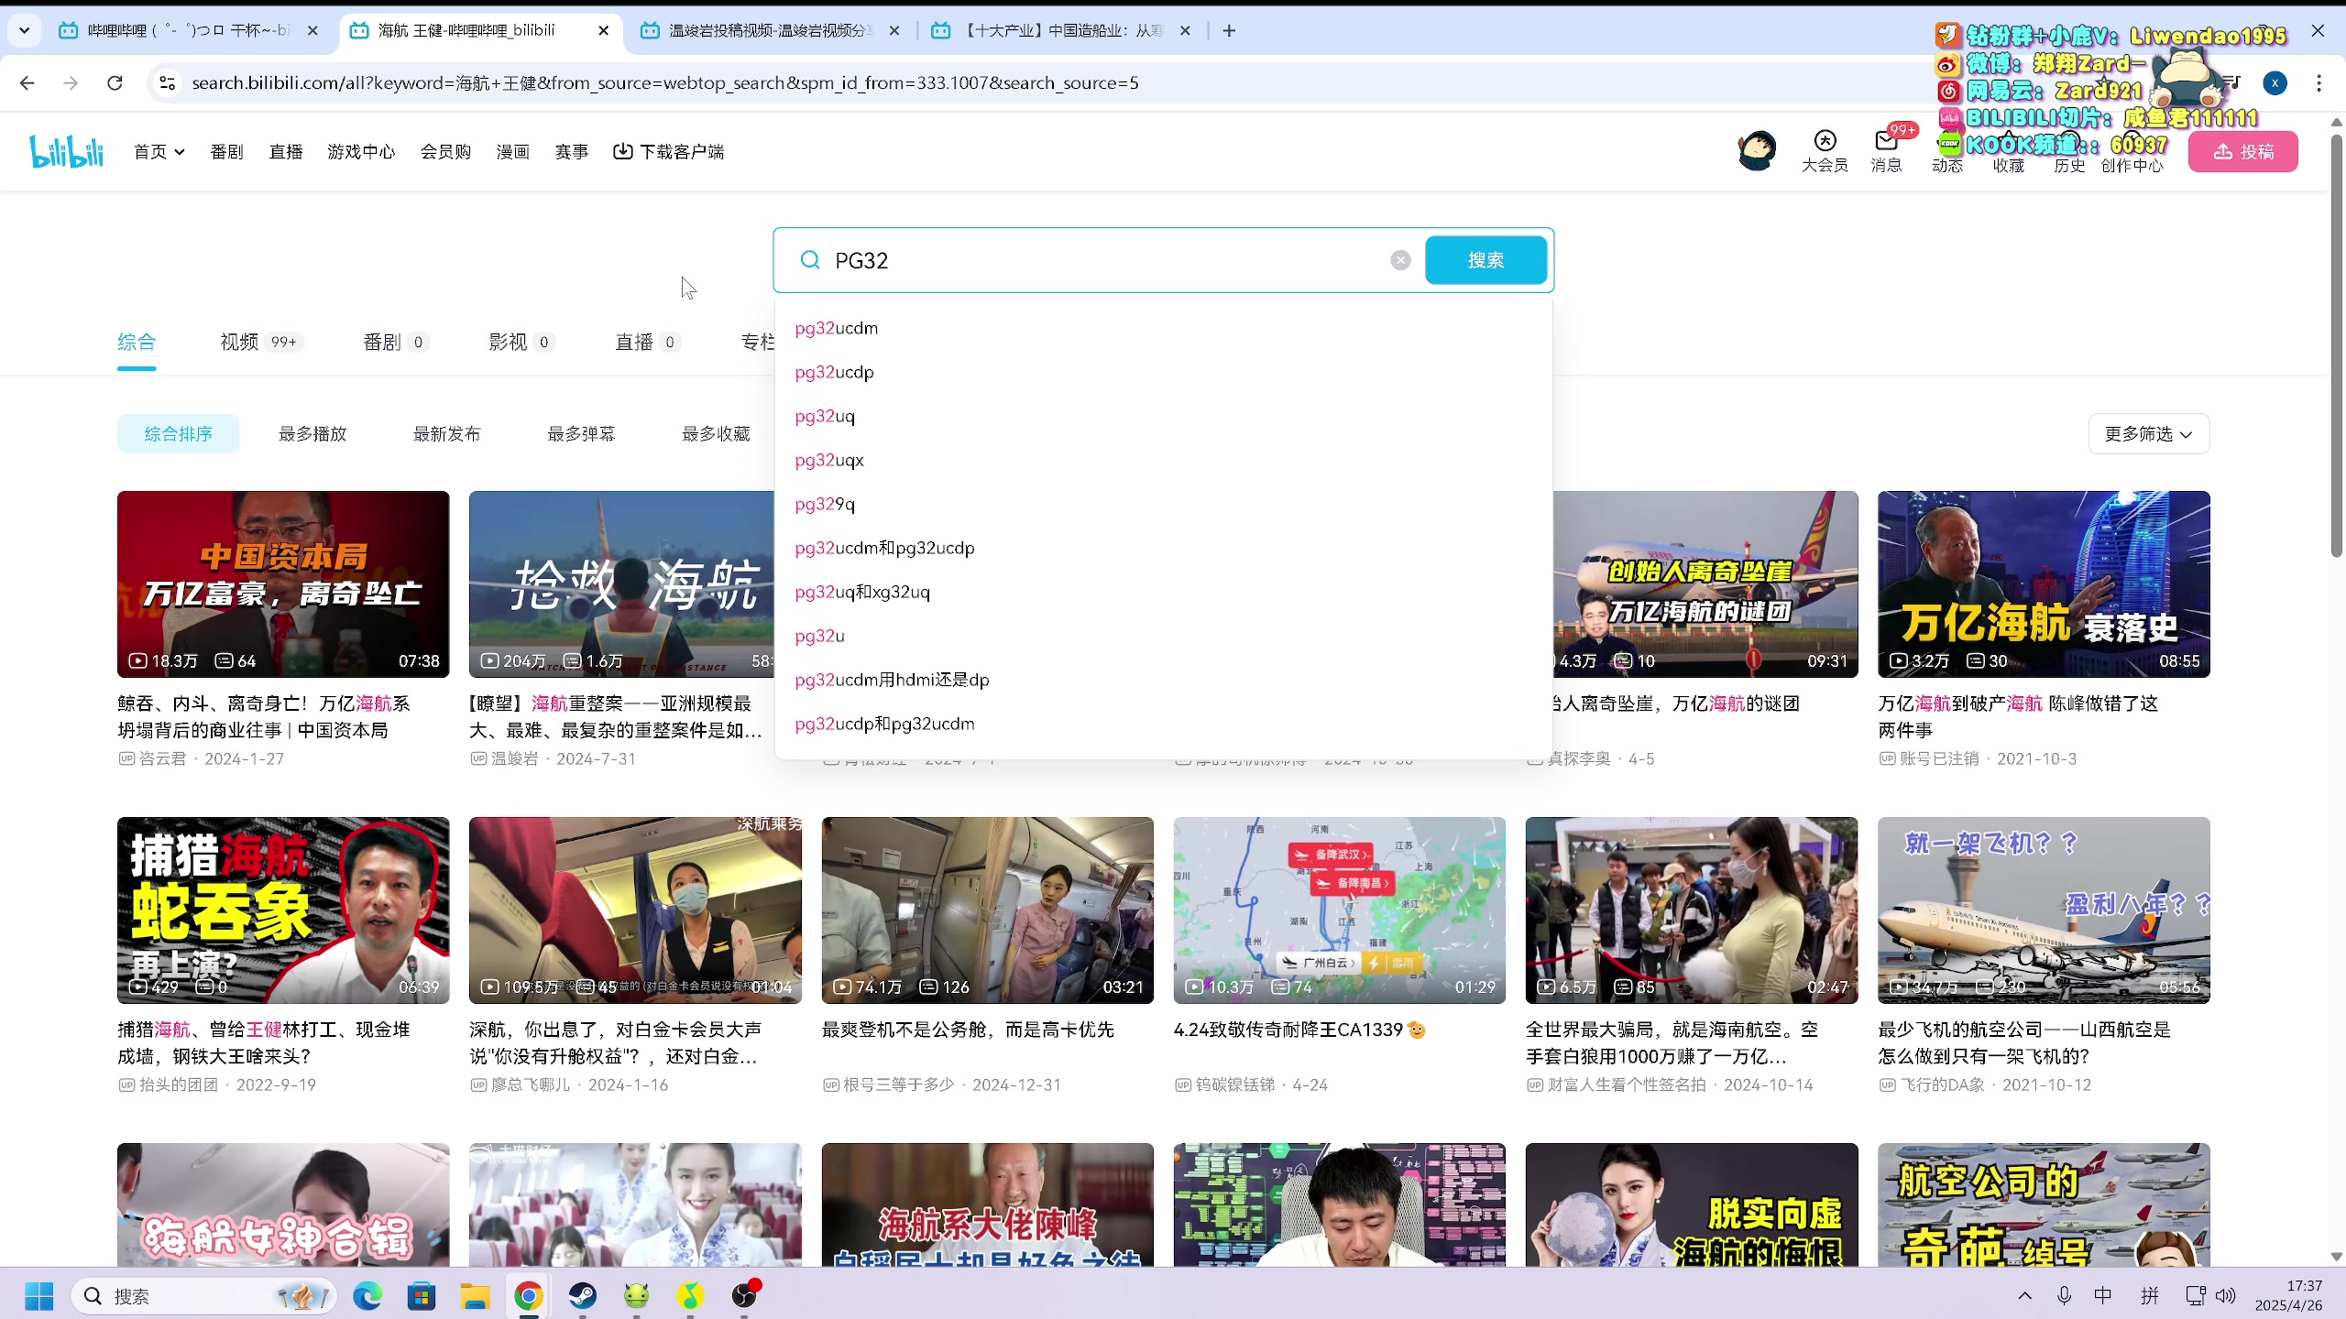Viewport: 2346px width, 1319px height.
Task: Open 大会员 membership icon
Action: pos(1825,151)
